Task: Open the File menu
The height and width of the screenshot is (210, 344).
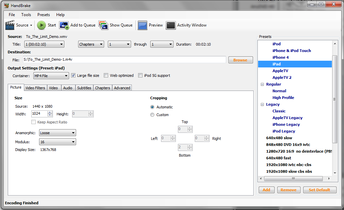Action: [x=12, y=15]
